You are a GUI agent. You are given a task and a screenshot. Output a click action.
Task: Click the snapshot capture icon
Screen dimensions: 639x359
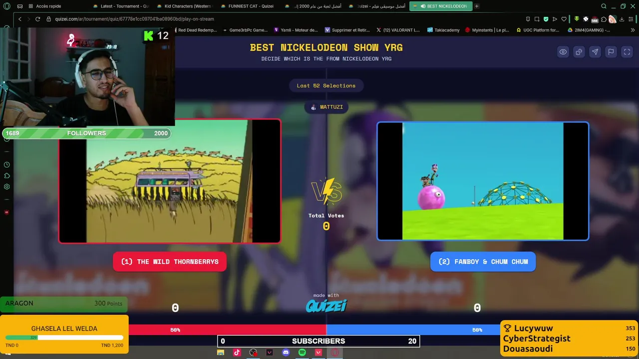[x=537, y=19]
